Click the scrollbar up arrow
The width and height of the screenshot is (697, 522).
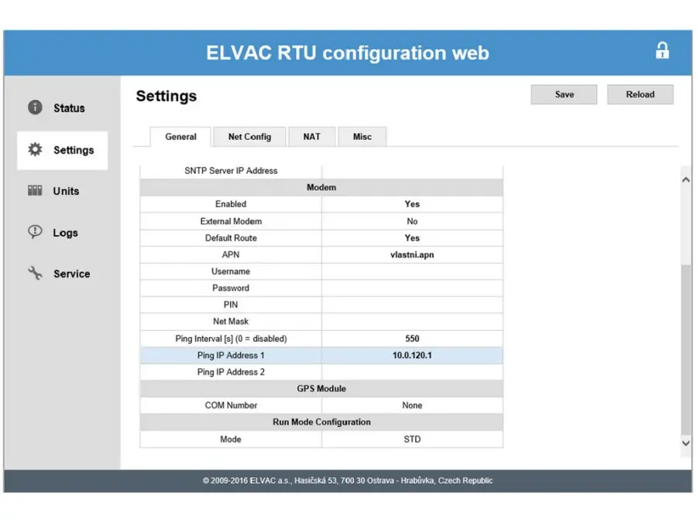pos(685,179)
